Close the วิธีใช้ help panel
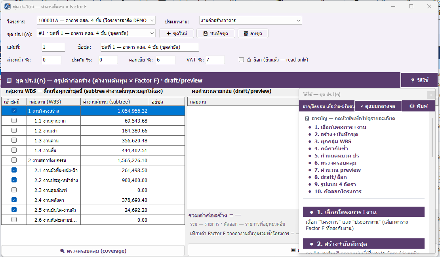The image size is (440, 257). click(431, 95)
